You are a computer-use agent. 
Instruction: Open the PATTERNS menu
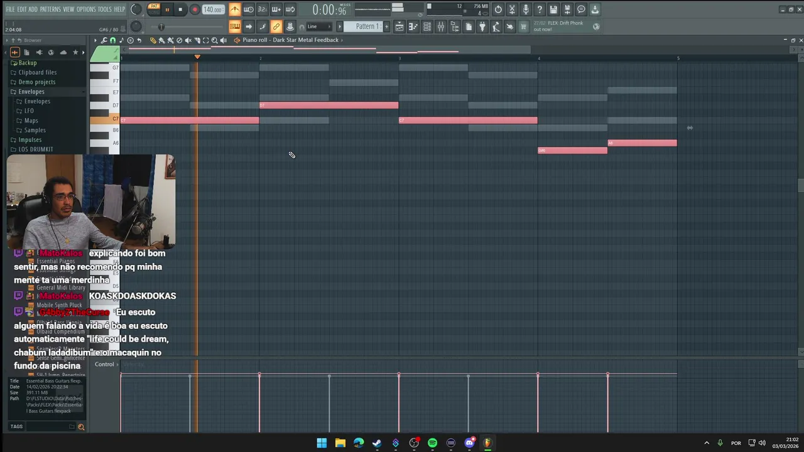(x=50, y=9)
